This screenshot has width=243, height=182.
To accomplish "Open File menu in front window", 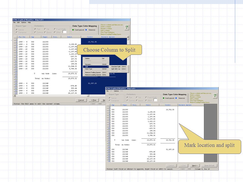I will click(107, 91).
